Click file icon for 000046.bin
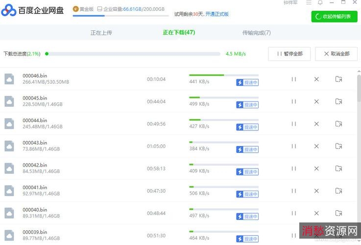This screenshot has width=361, height=245. (x=9, y=79)
